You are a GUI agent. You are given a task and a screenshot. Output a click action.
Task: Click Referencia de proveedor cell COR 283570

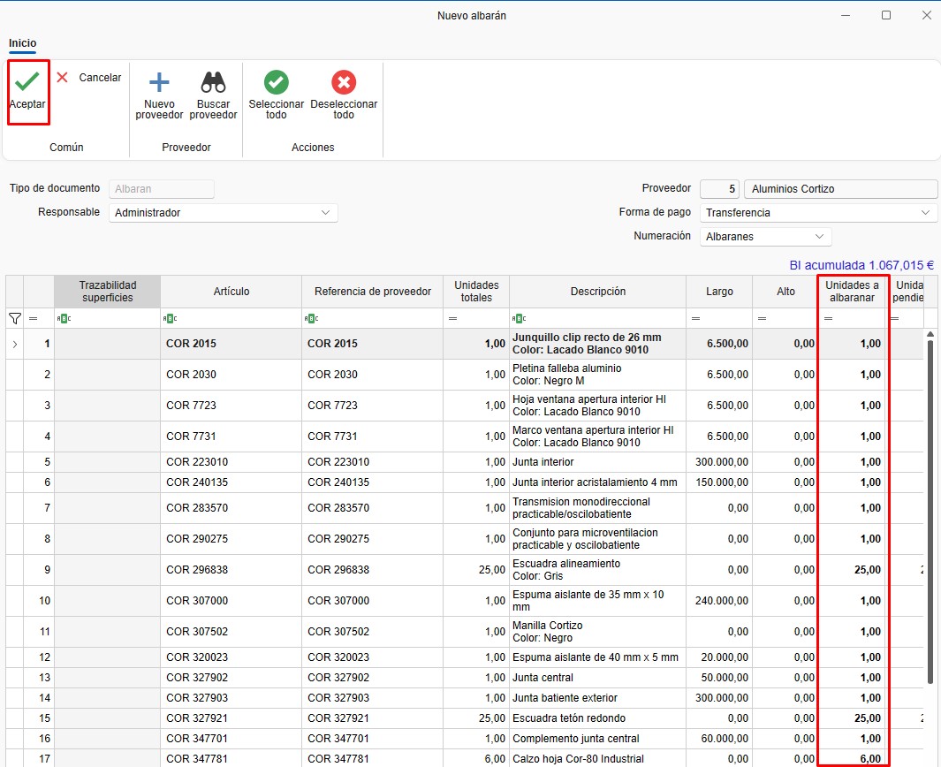[373, 508]
